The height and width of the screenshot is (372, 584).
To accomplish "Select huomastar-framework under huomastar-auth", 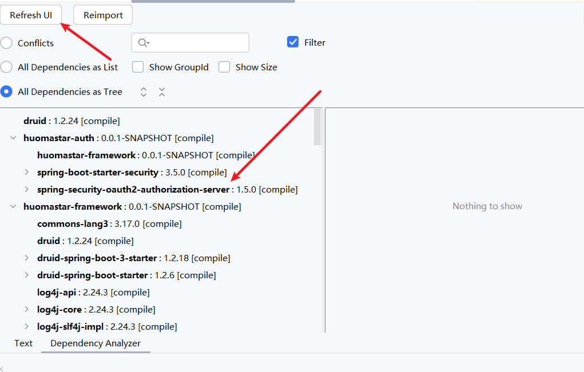I will click(x=146, y=155).
